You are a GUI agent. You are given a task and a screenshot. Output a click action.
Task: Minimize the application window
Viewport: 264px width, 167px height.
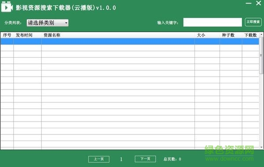point(249,3)
